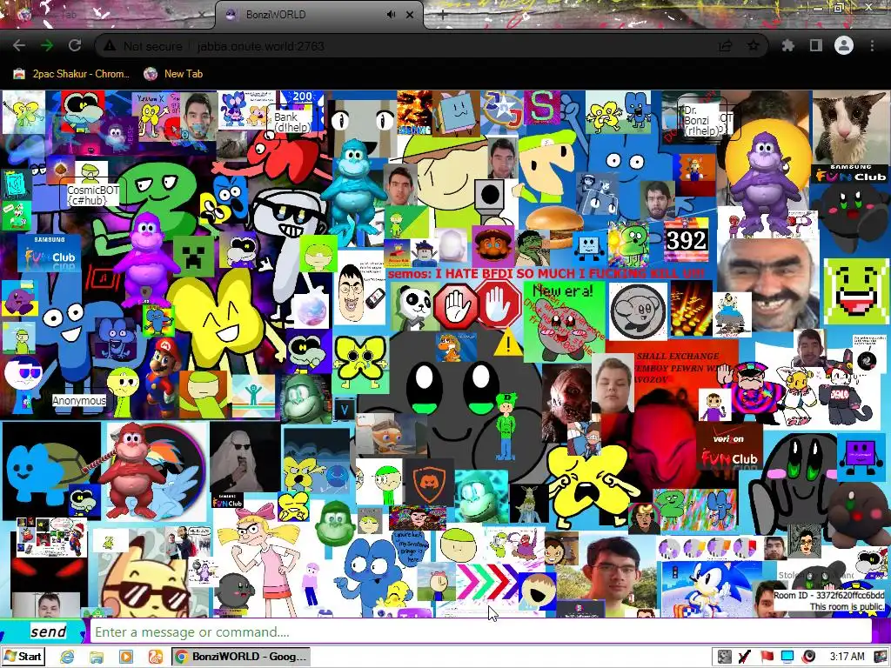Focus the Enter a message or command field
Screen dimensions: 891x668
coord(480,631)
